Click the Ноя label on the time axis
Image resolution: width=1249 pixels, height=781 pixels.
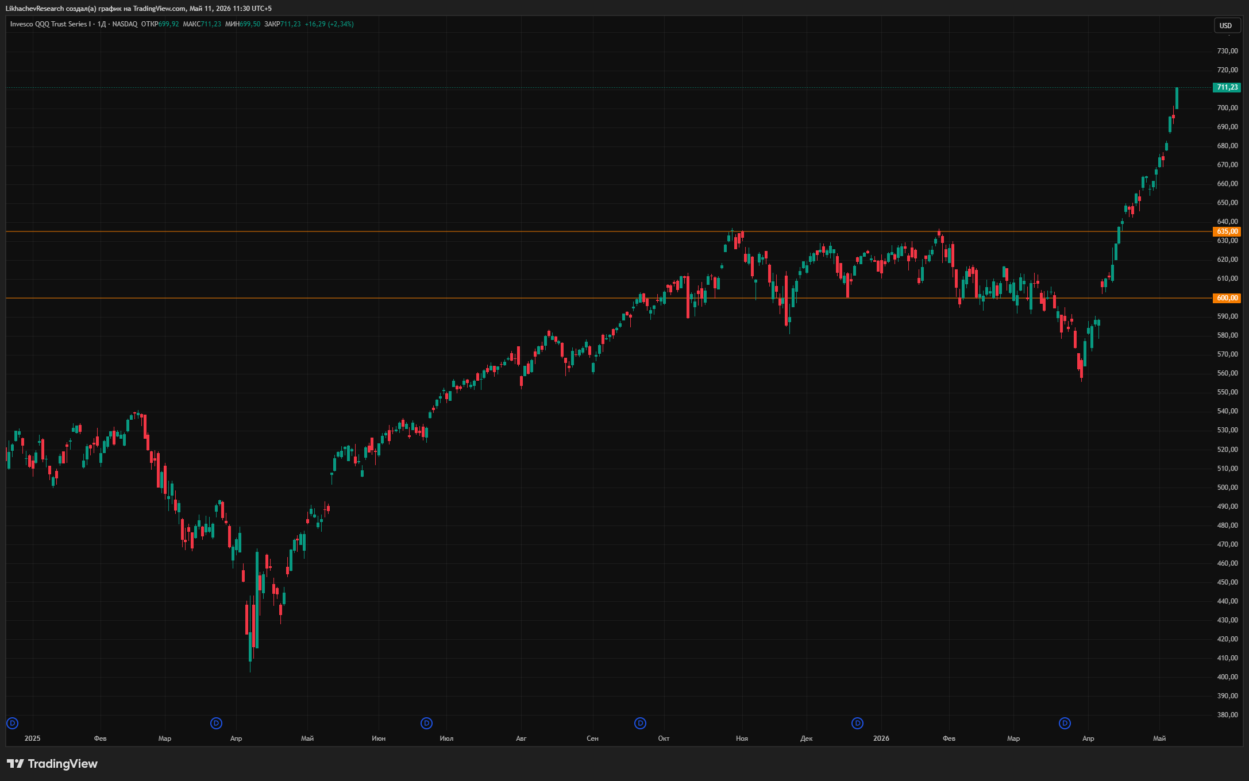coord(742,739)
